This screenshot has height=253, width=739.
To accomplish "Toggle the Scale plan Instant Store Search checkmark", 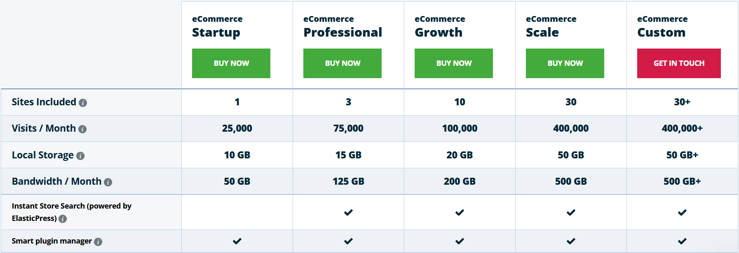I will [570, 213].
